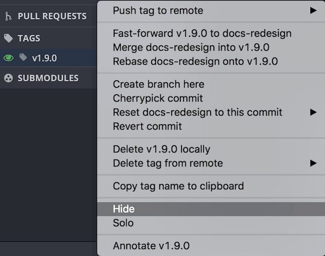Choose Copy tag name to clipboard
Viewport: 325px width, 256px height.
coord(178,186)
